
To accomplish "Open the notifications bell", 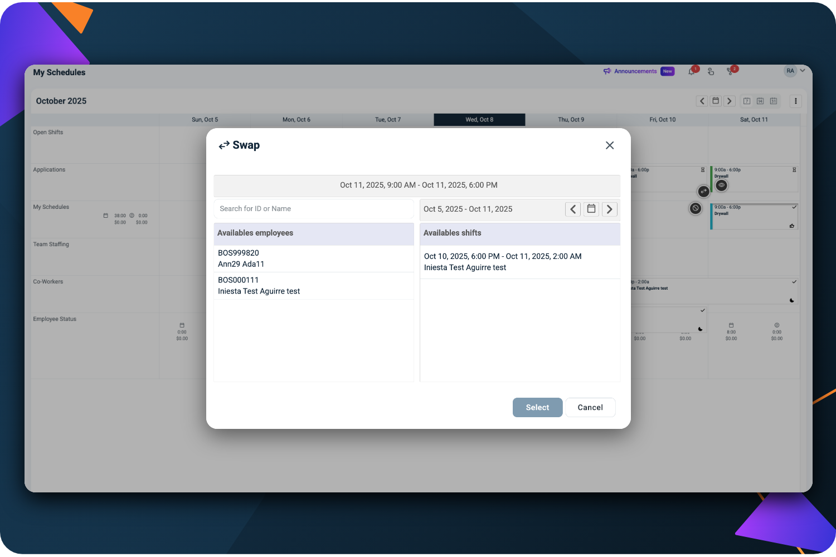I will coord(692,71).
